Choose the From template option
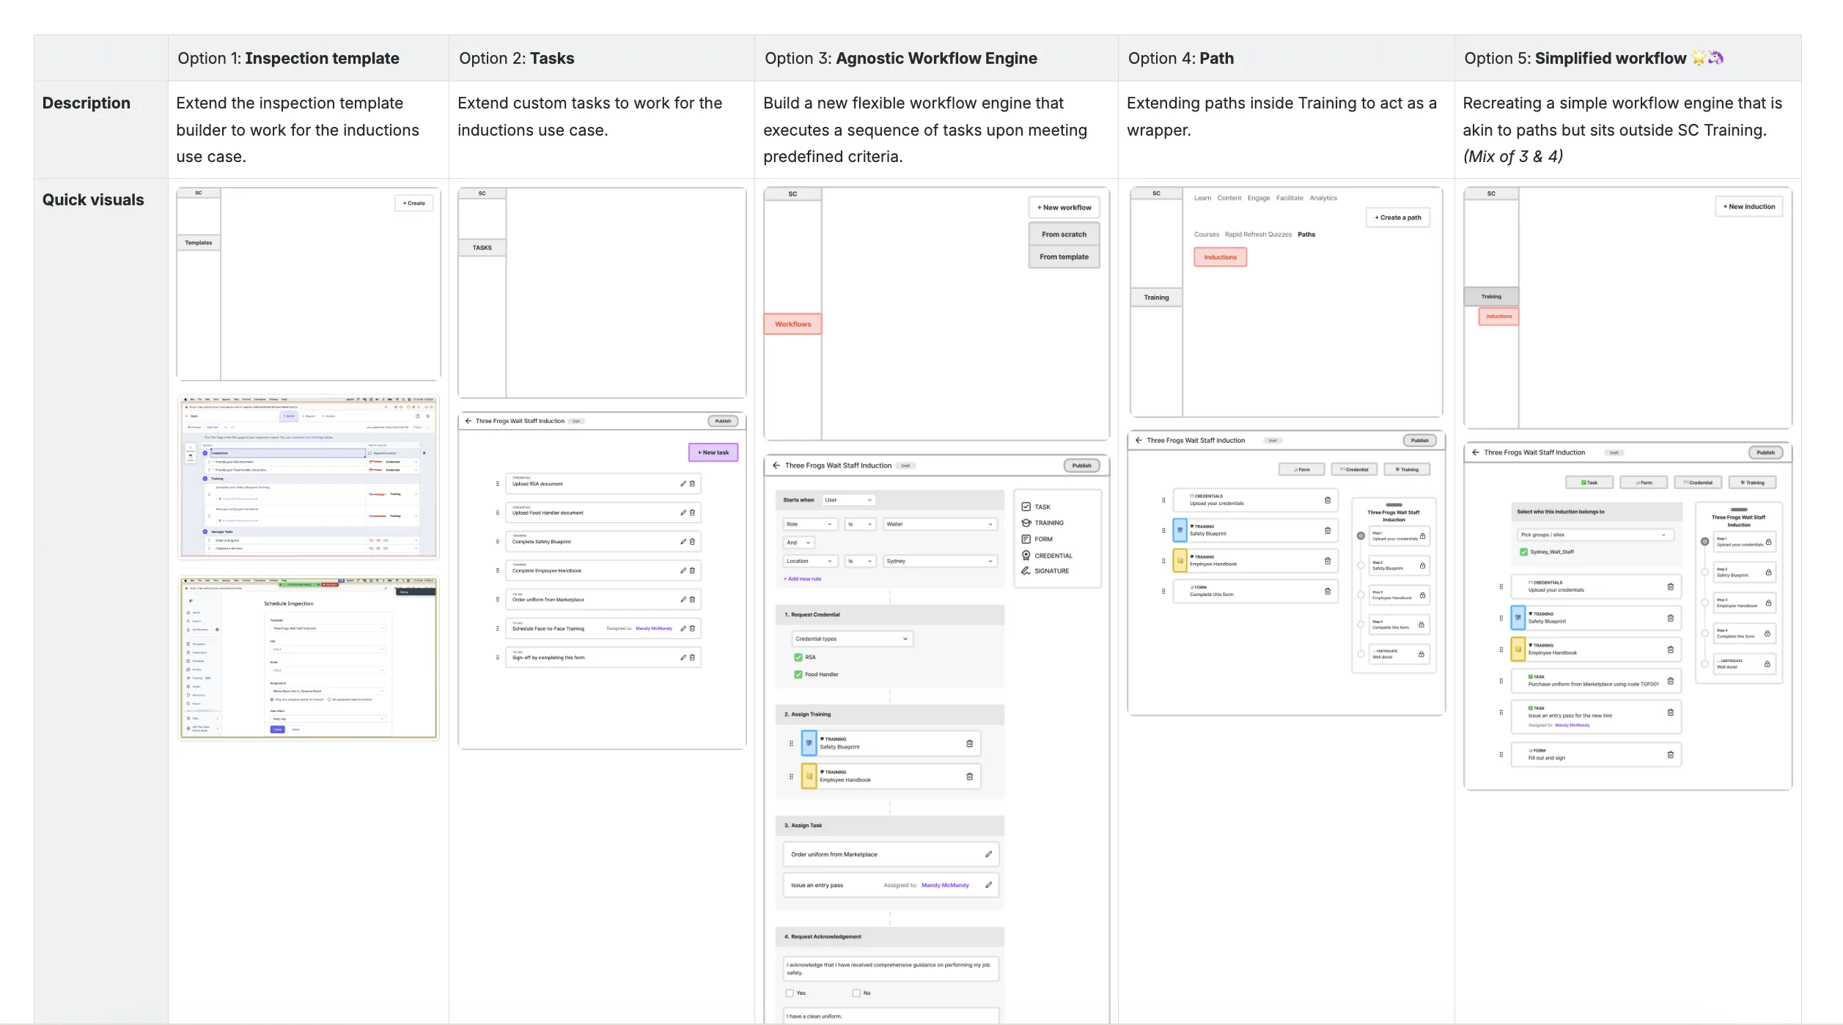 (x=1064, y=257)
